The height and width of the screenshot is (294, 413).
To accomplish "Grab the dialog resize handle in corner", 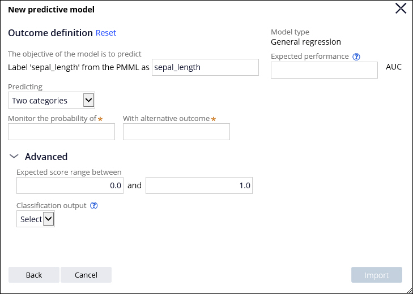I will 408,289.
